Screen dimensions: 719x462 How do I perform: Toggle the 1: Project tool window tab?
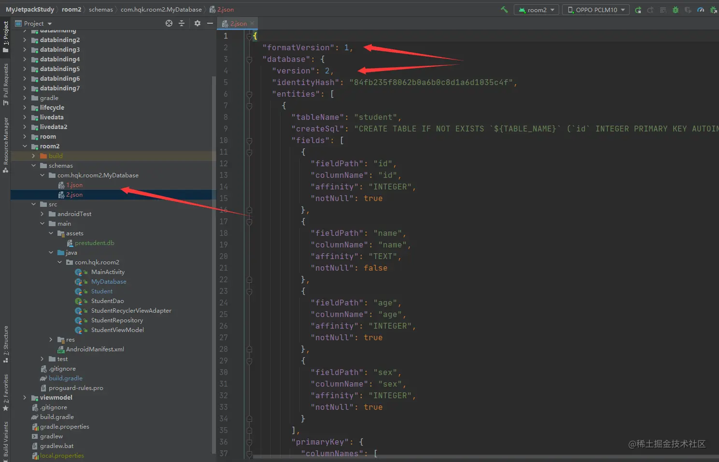[5, 37]
